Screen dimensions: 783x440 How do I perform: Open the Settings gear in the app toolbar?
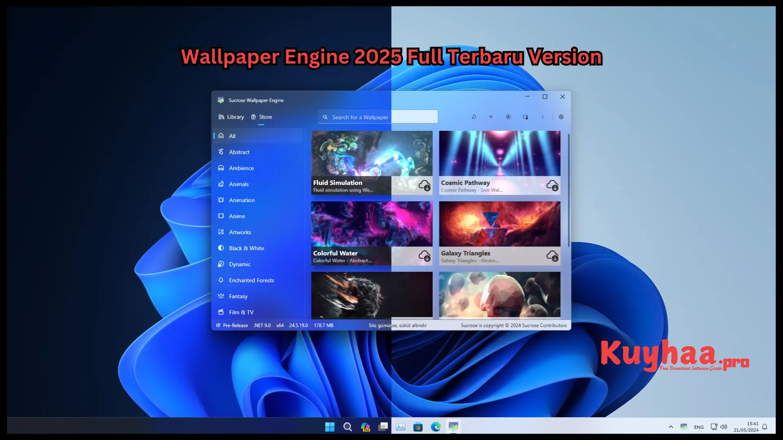(561, 117)
